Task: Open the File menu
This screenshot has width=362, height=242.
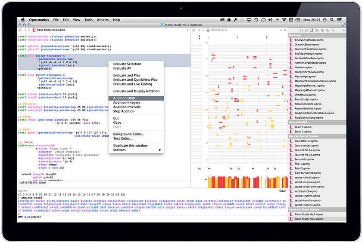Action: (x=56, y=20)
